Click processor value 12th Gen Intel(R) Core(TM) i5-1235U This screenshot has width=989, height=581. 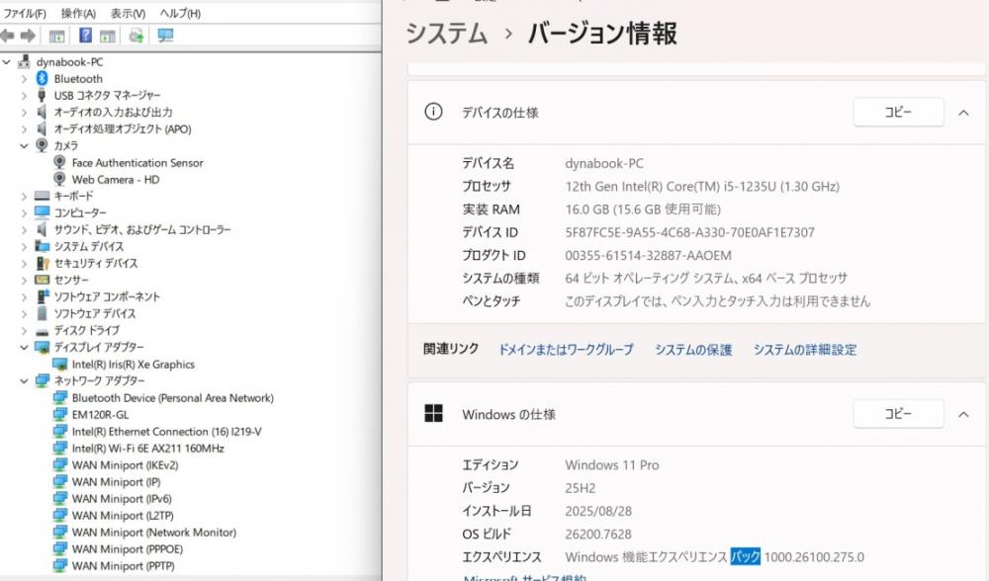click(702, 187)
